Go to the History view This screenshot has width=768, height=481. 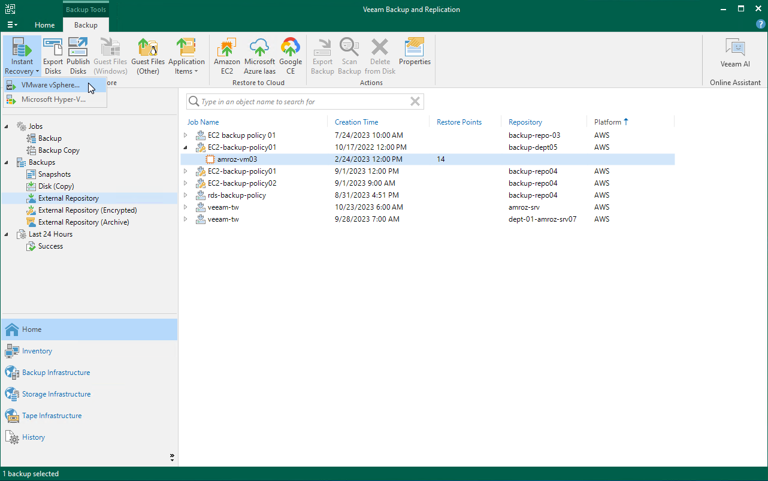(x=34, y=437)
